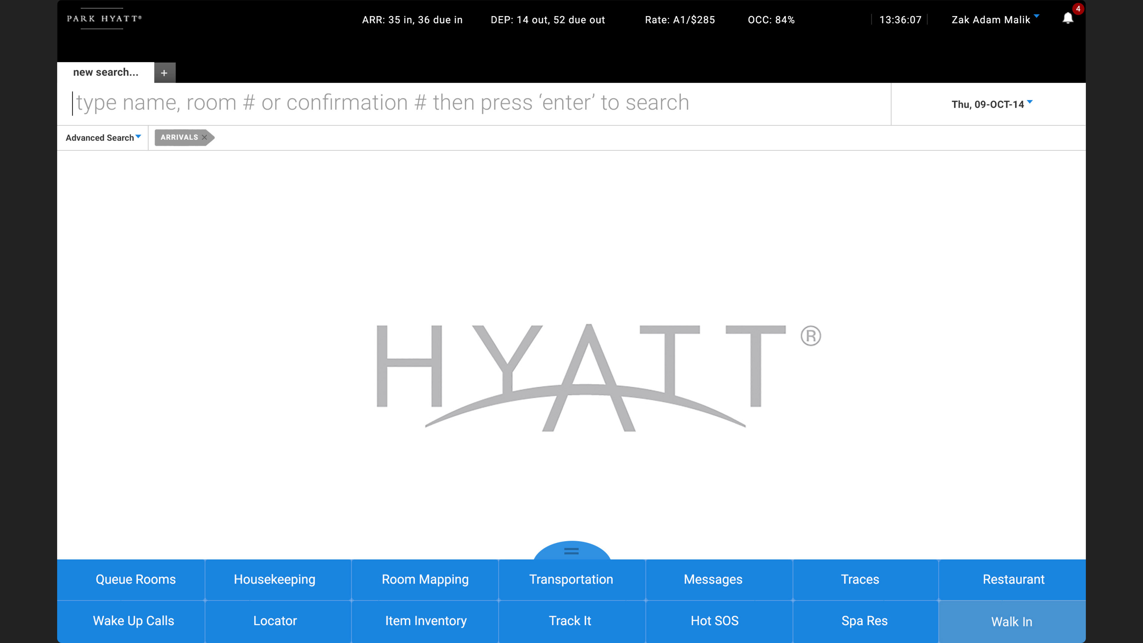1143x643 pixels.
Task: Open Room Mapping
Action: pos(425,580)
